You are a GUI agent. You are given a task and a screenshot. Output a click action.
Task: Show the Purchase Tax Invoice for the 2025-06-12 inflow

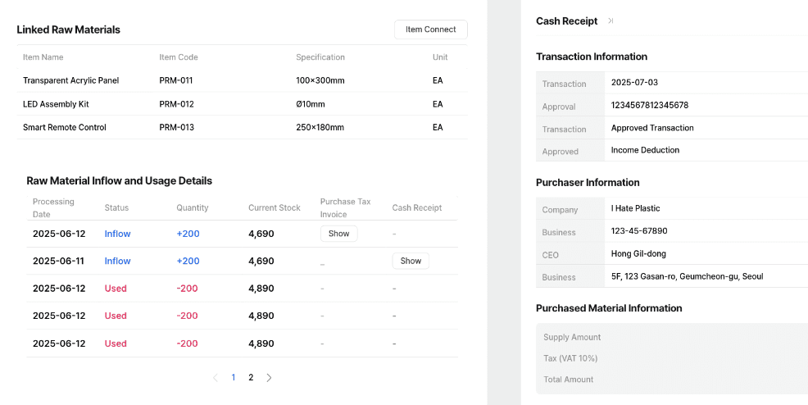338,234
